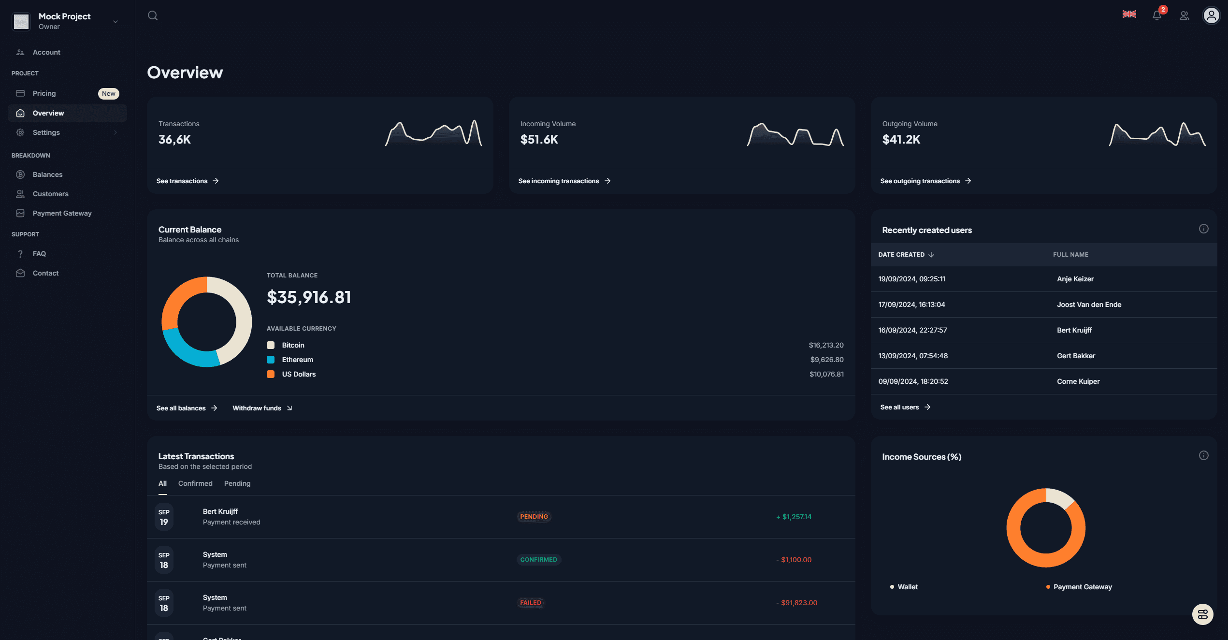Click the Contact envelope icon

tap(20, 273)
